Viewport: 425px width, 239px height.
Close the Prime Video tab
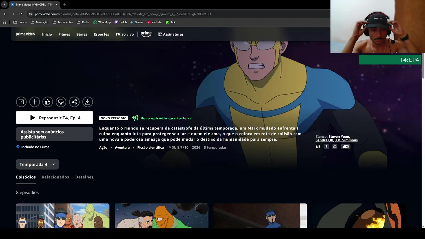57,5
